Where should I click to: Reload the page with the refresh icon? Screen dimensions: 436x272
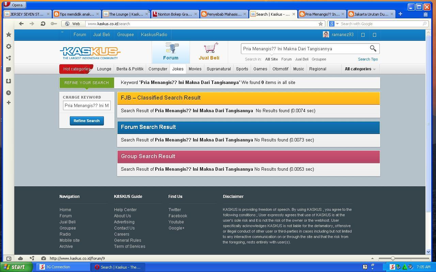pos(43,23)
